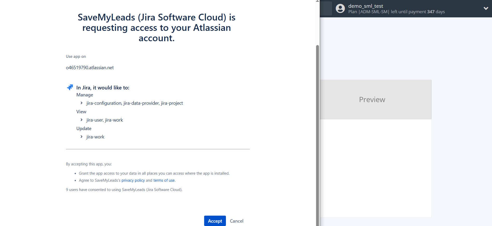This screenshot has width=492, height=226.
Task: Expand the Update permissions chevron
Action: click(81, 137)
